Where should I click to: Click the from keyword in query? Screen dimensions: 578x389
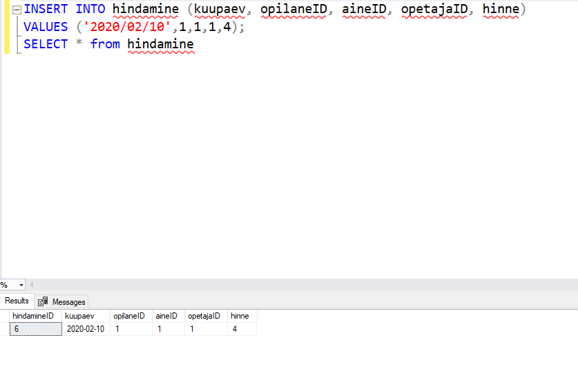coord(105,44)
